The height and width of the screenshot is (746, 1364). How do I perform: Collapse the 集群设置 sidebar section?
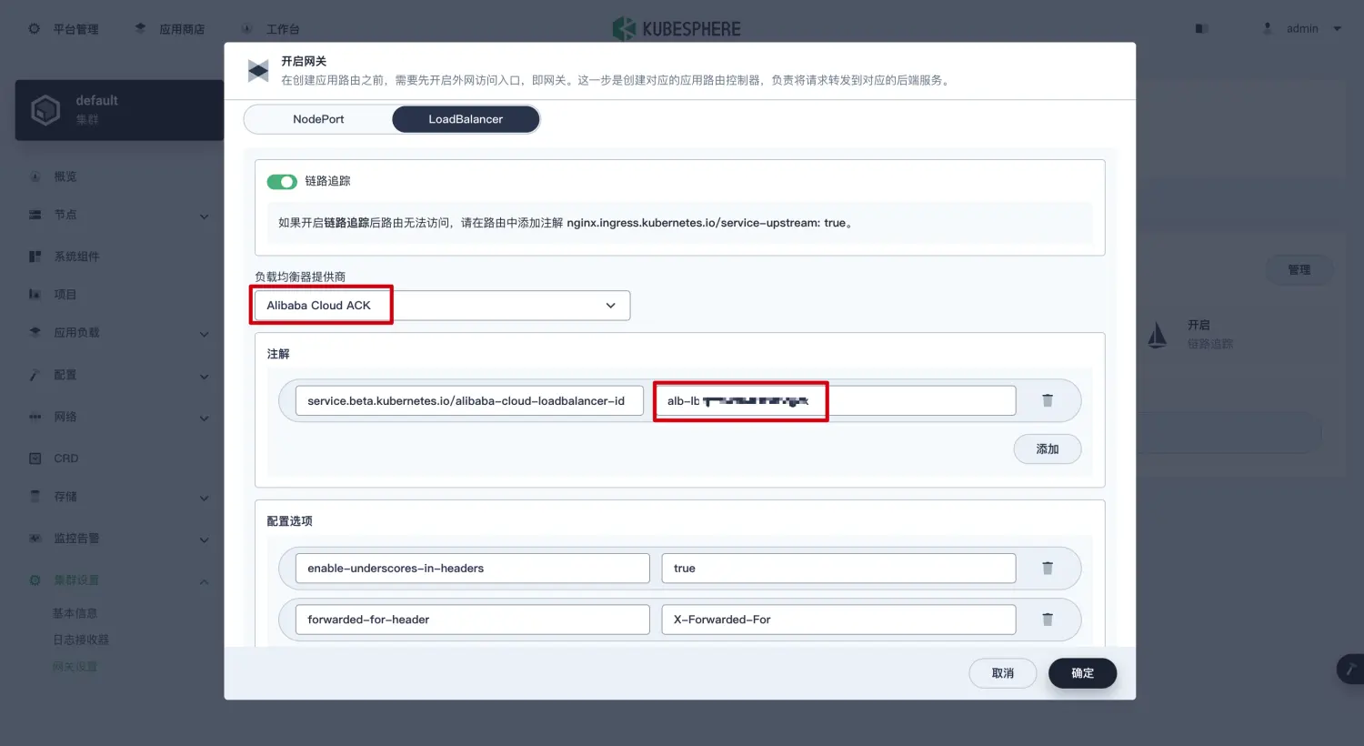[119, 580]
